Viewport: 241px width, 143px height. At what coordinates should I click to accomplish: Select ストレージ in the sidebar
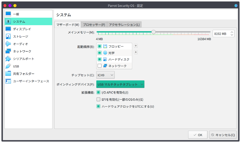pos(28,36)
